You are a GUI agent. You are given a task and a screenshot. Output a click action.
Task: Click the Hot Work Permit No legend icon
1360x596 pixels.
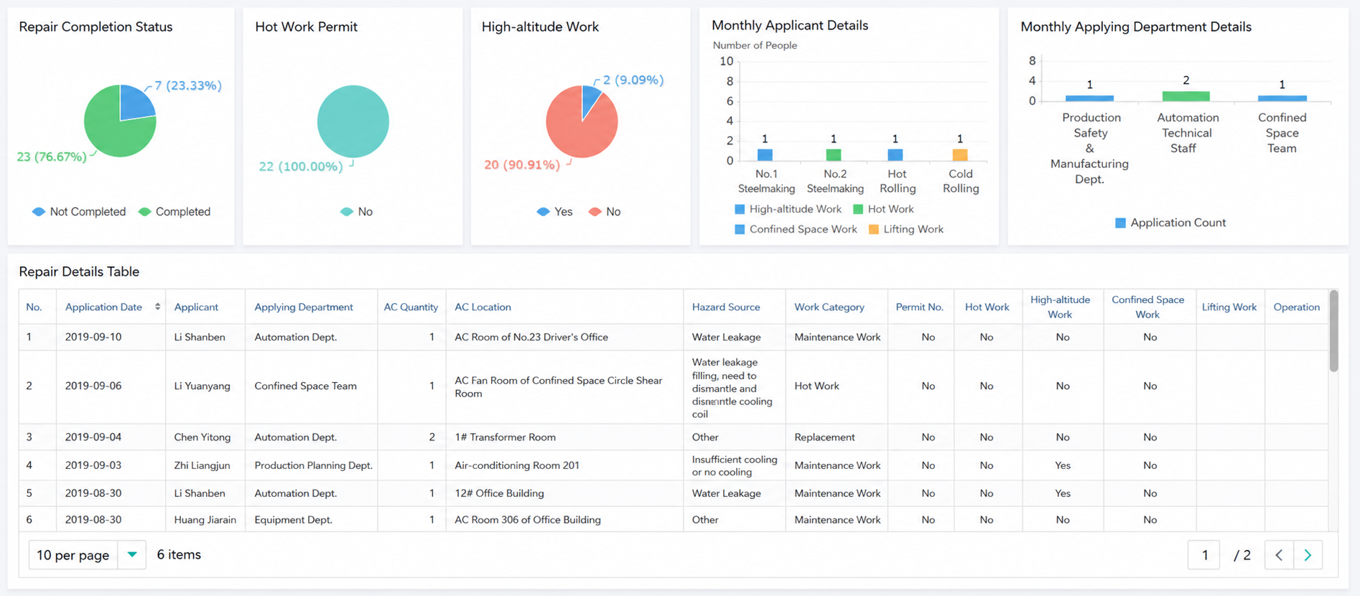tap(347, 212)
